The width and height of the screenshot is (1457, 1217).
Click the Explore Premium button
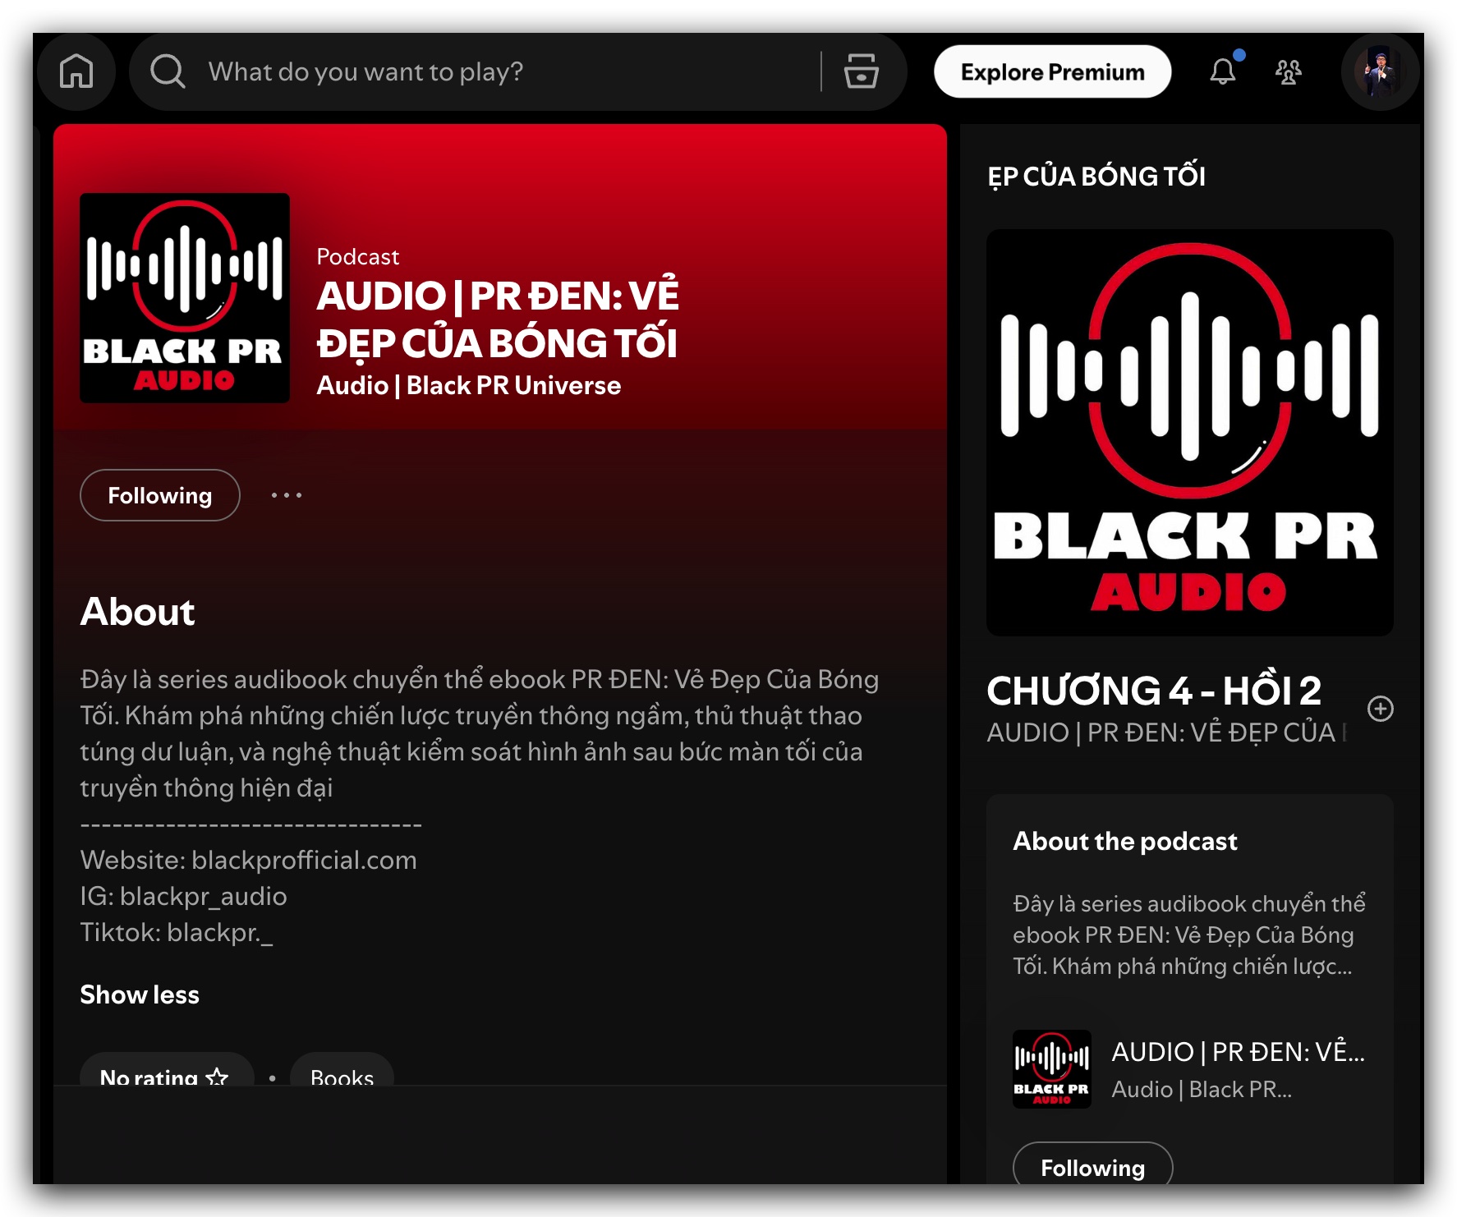tap(1052, 71)
